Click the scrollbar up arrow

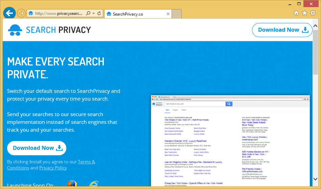pos(316,26)
